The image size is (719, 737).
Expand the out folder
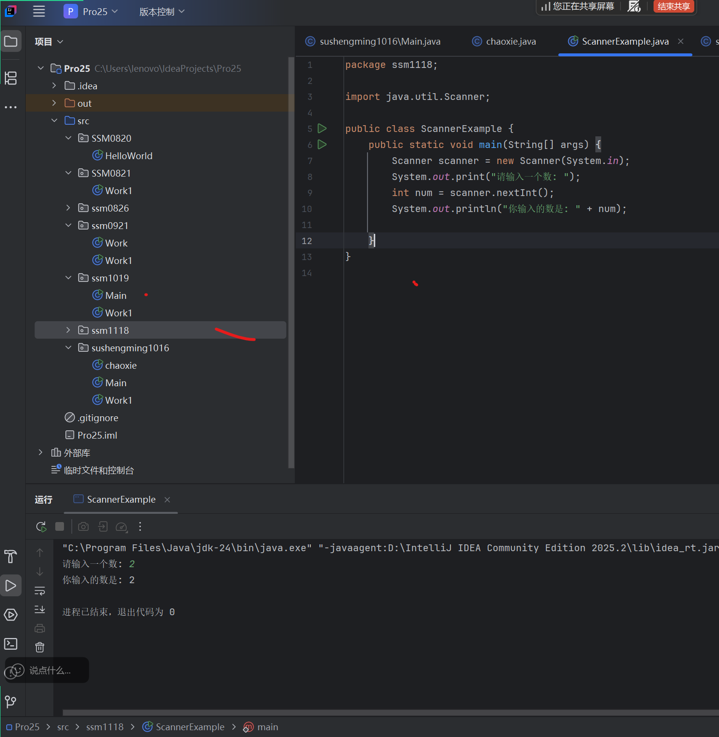(54, 103)
